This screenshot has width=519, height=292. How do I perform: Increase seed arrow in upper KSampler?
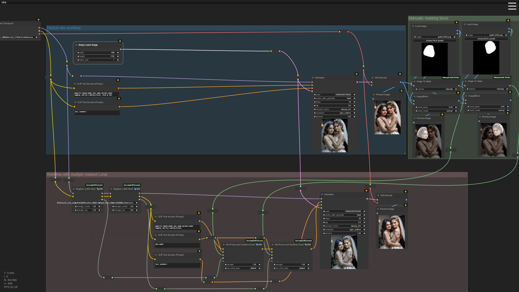[354, 95]
